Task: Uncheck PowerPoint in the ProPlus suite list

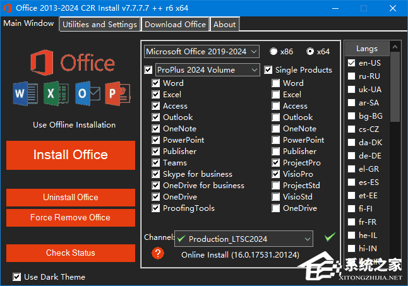Action: (156, 140)
